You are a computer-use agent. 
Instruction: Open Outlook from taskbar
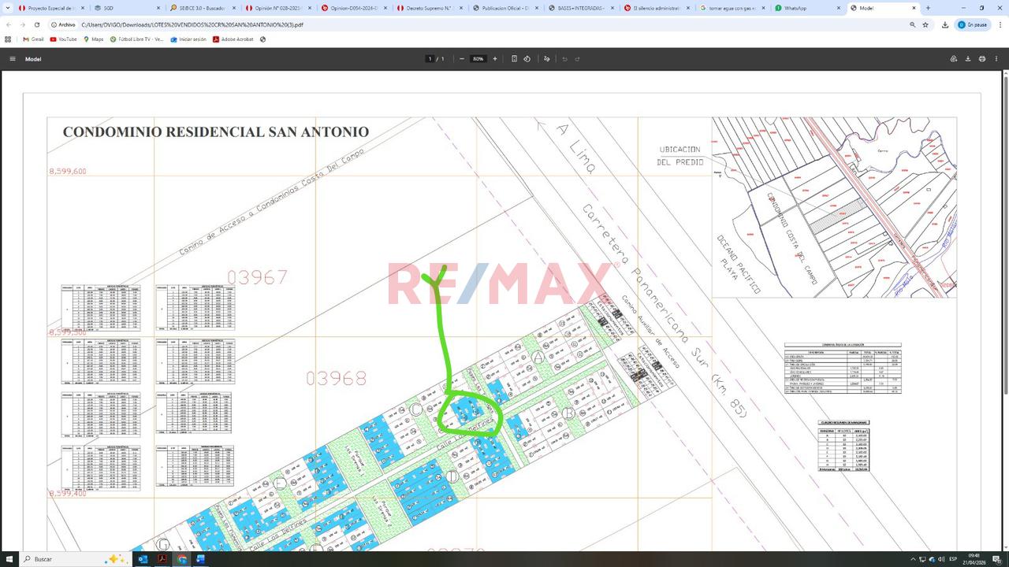tap(143, 559)
